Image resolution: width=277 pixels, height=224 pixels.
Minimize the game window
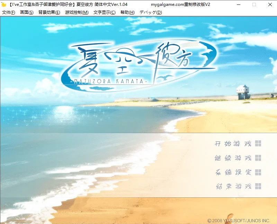(x=238, y=4)
